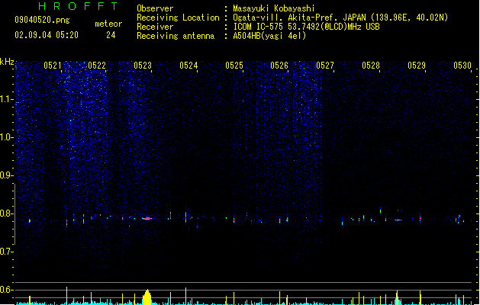
Task: Click time marker 0524
Action: 188,66
